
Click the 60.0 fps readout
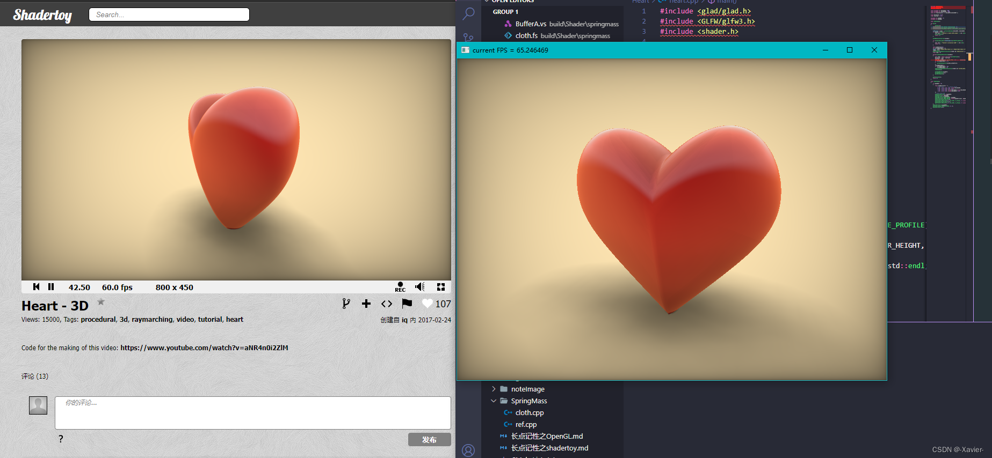point(117,287)
